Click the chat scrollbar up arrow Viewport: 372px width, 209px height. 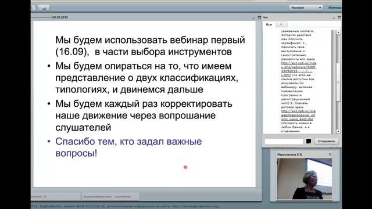click(338, 33)
